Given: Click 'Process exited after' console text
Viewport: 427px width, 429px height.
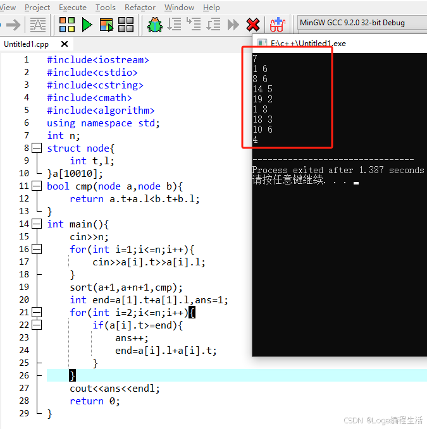Looking at the screenshot, I should pyautogui.click(x=304, y=170).
